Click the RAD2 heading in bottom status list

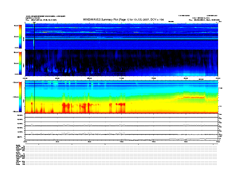[18, 145]
